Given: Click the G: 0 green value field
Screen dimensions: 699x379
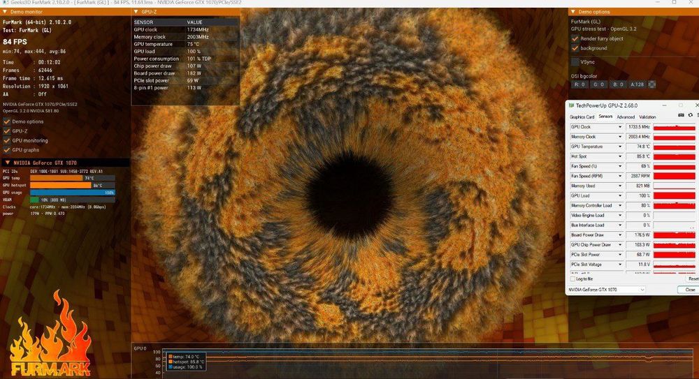Looking at the screenshot, I should coord(598,84).
